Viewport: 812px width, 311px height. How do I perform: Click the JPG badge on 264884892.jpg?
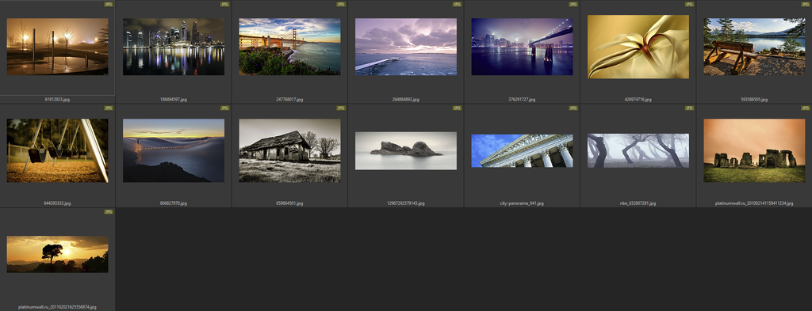point(457,4)
